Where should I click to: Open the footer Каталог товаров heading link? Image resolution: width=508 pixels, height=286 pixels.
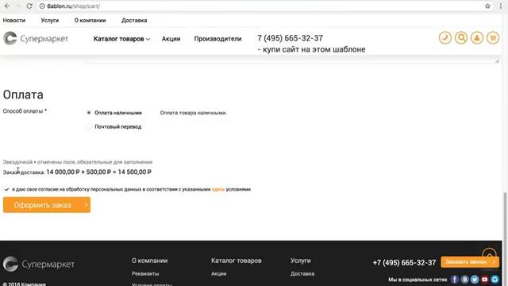[237, 261]
